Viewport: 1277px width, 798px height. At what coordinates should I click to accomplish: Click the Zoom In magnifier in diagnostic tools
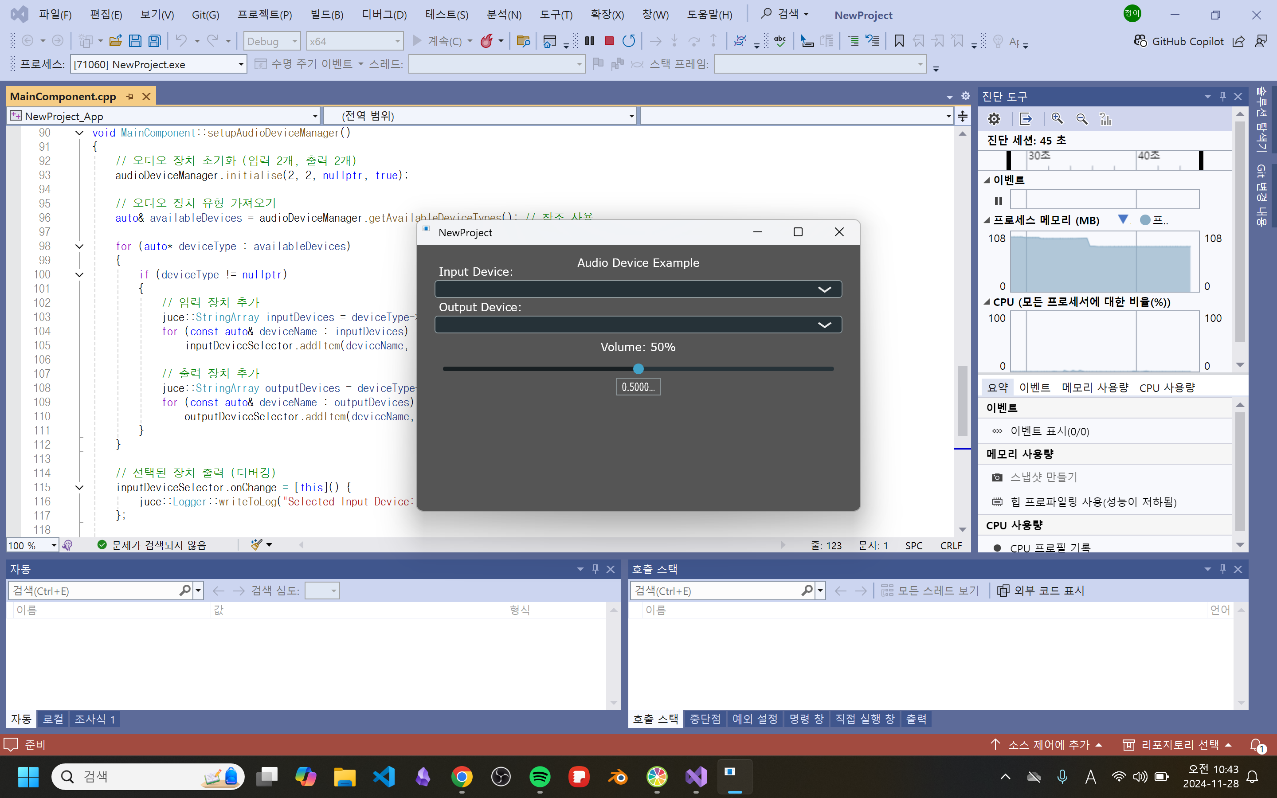1057,119
